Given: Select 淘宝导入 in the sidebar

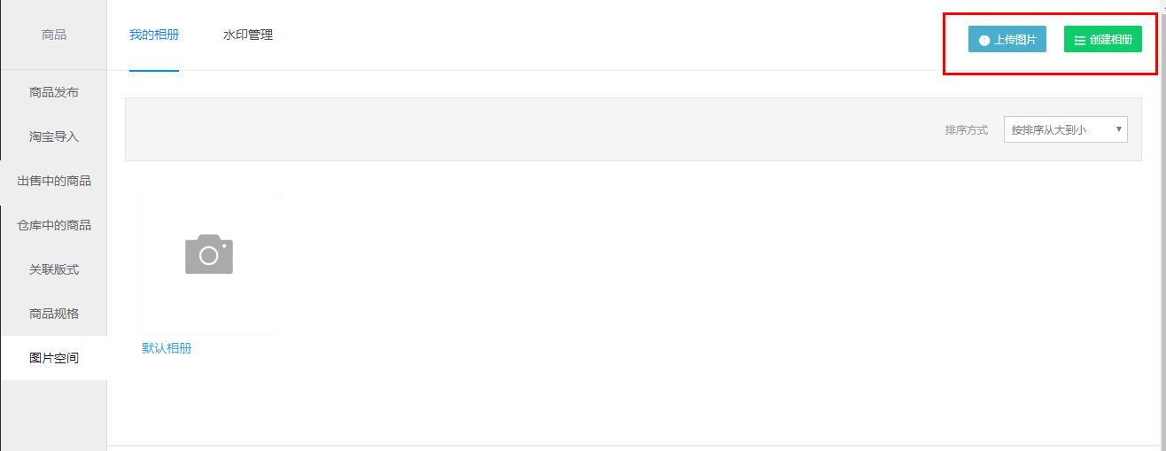Looking at the screenshot, I should tap(54, 136).
